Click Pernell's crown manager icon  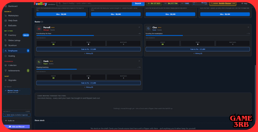[x=39, y=29]
